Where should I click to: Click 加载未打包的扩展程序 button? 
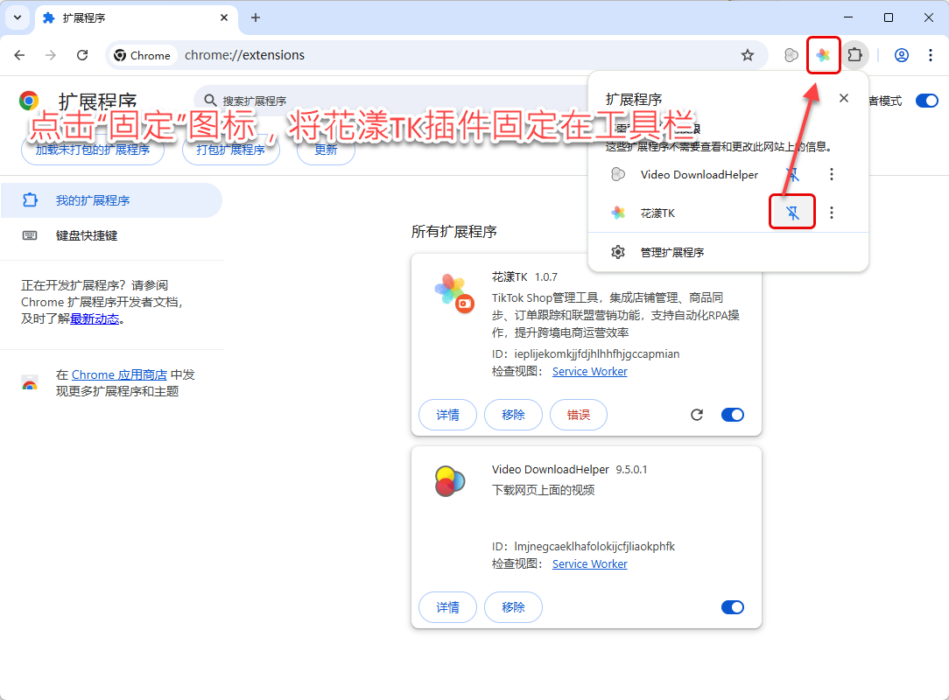[x=93, y=150]
